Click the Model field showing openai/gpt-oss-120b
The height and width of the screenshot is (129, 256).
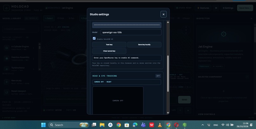click(131, 32)
